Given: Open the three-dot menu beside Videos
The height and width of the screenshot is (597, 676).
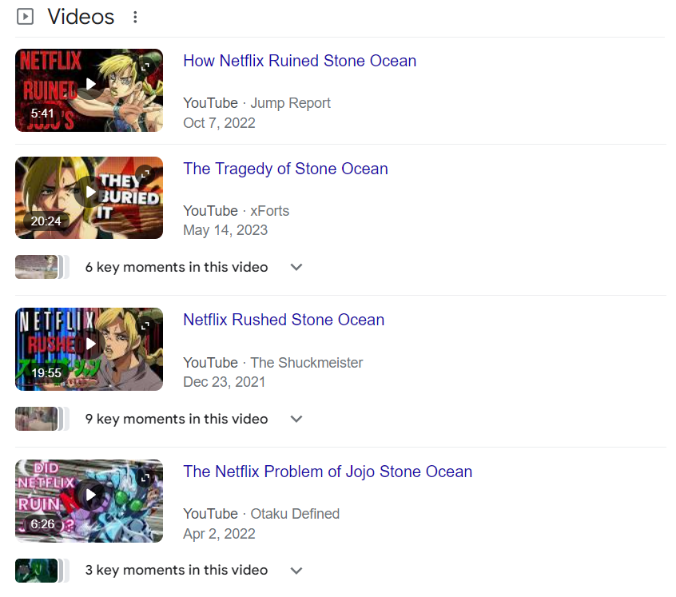Looking at the screenshot, I should coord(135,17).
